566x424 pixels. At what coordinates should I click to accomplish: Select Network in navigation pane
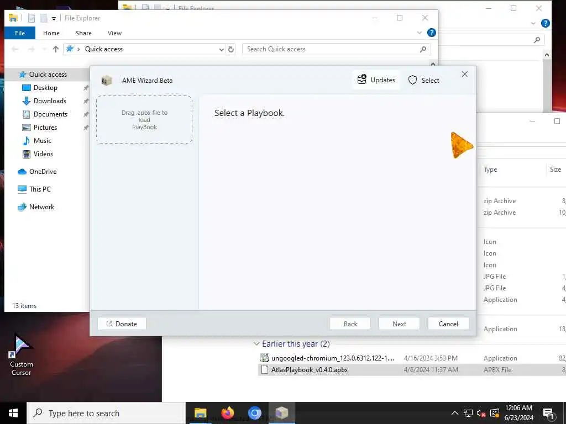point(41,207)
